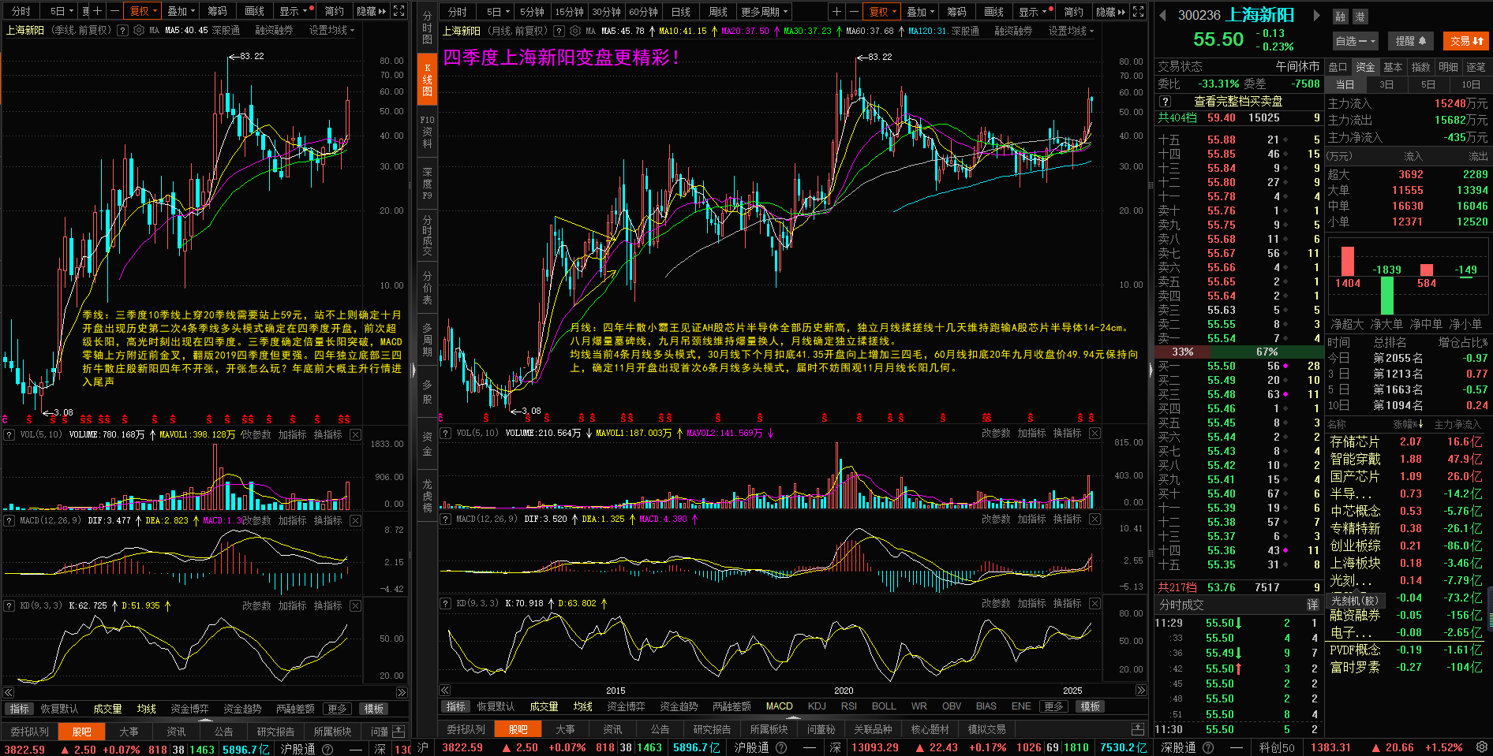
Task: Close the left chart KD indicator panel
Action: tap(356, 605)
